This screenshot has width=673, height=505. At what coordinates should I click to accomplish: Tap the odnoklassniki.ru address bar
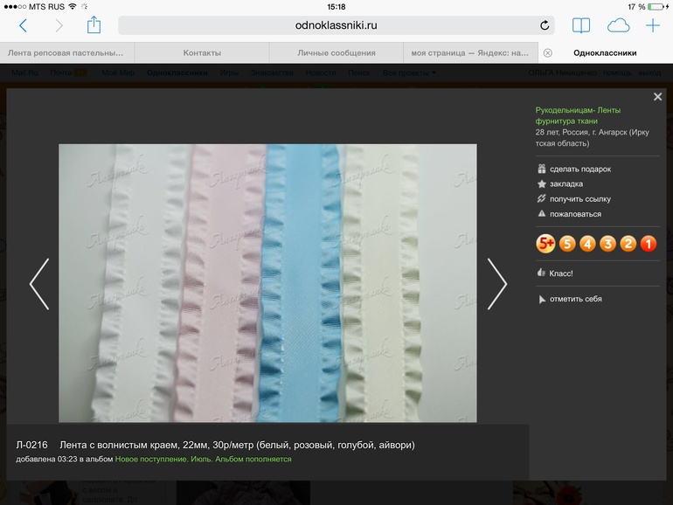(336, 26)
